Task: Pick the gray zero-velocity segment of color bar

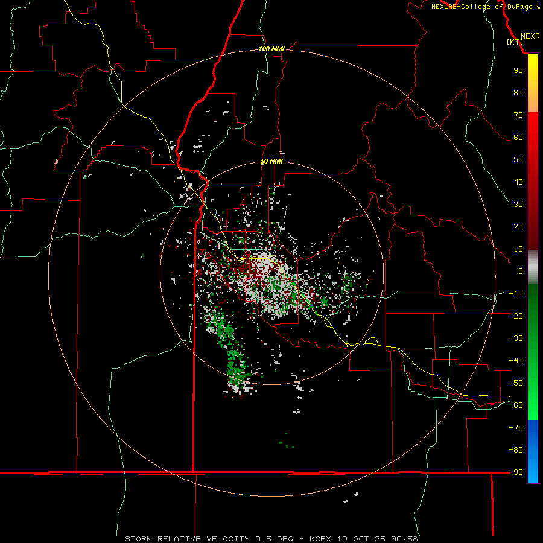Action: 533,267
